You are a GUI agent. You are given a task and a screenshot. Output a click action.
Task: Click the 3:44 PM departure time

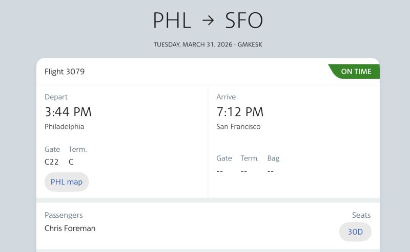(x=68, y=111)
